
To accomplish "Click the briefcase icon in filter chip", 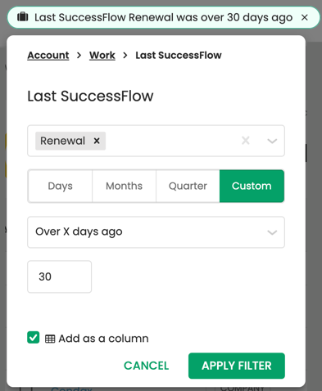I will point(23,17).
